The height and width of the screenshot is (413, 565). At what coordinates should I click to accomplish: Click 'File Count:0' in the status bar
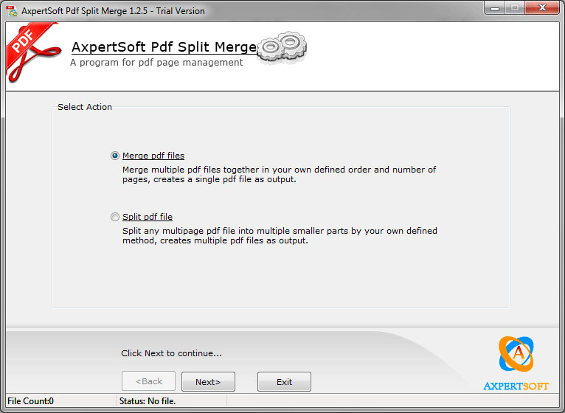point(31,401)
